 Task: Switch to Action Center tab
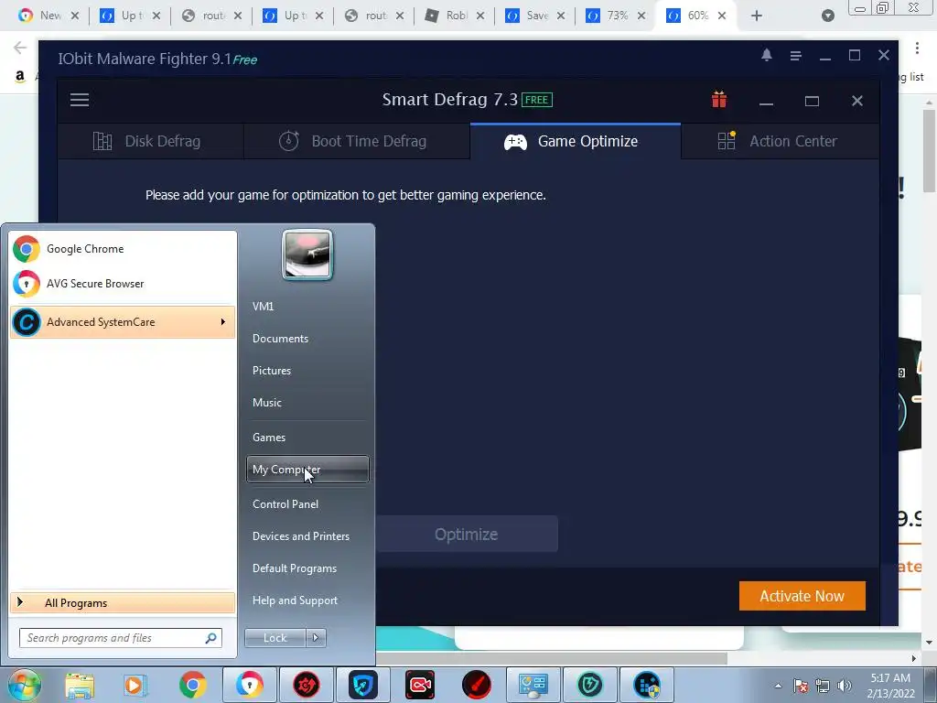(780, 142)
